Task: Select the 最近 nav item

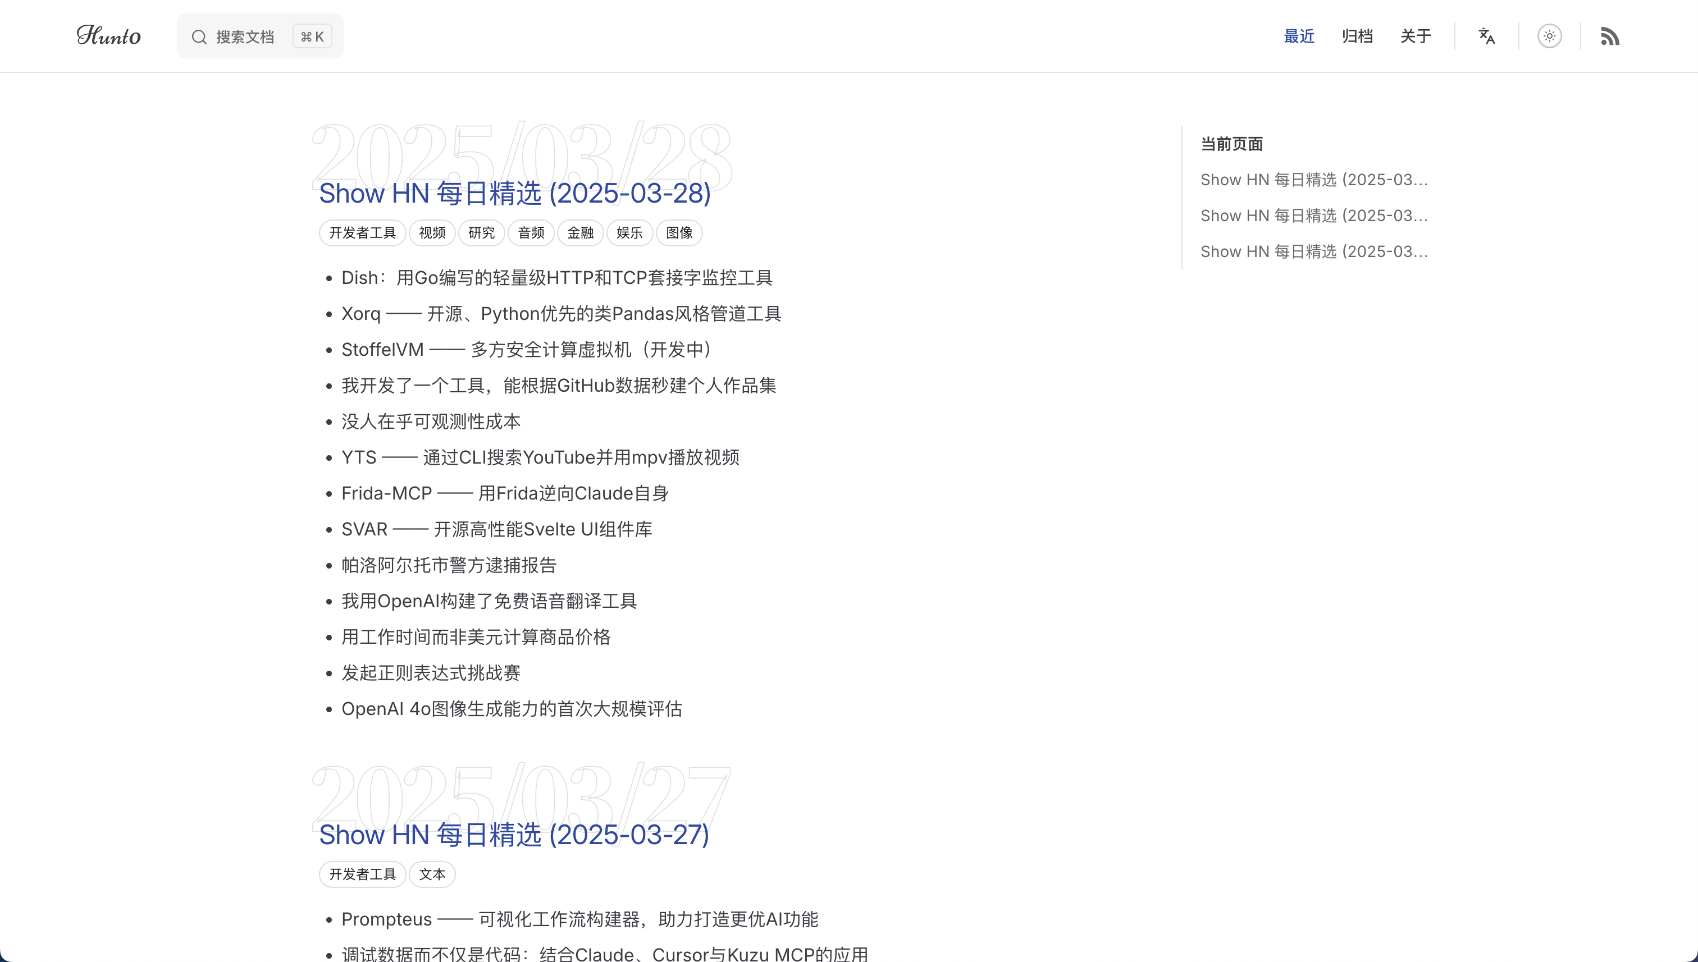Action: tap(1299, 36)
